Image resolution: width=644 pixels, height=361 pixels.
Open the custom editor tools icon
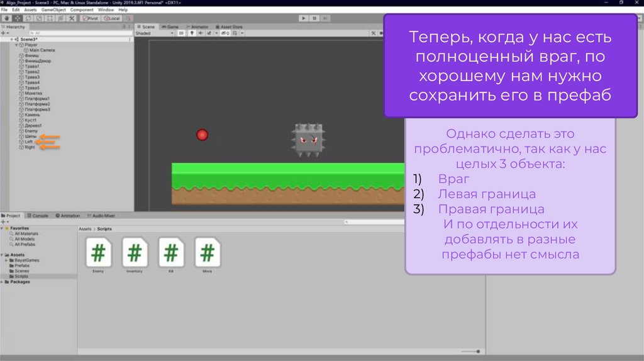click(x=72, y=18)
